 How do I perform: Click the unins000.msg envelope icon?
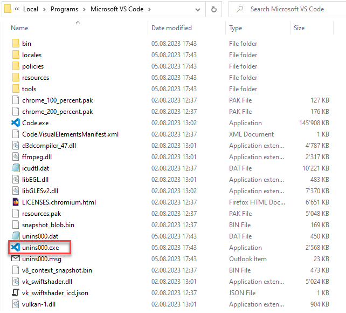click(x=15, y=259)
